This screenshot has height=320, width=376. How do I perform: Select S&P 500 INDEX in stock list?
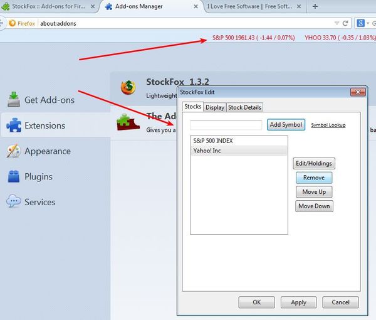point(239,141)
